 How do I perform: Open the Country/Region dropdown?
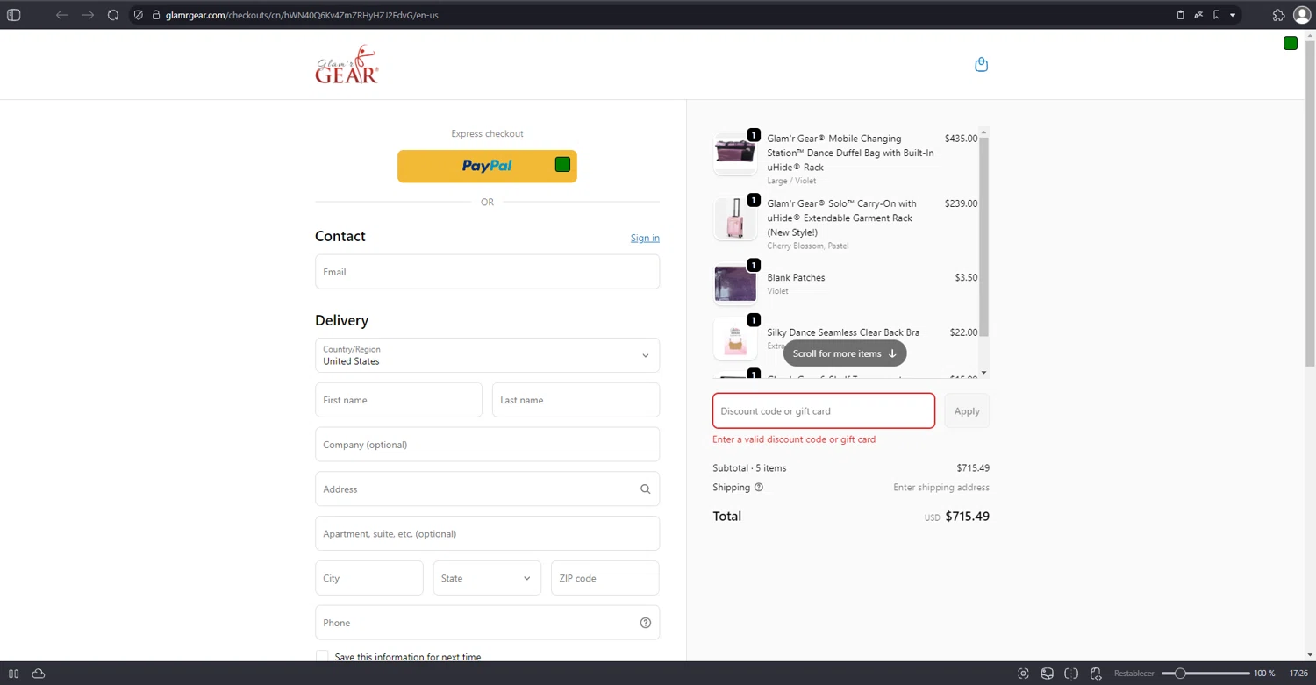(x=487, y=355)
